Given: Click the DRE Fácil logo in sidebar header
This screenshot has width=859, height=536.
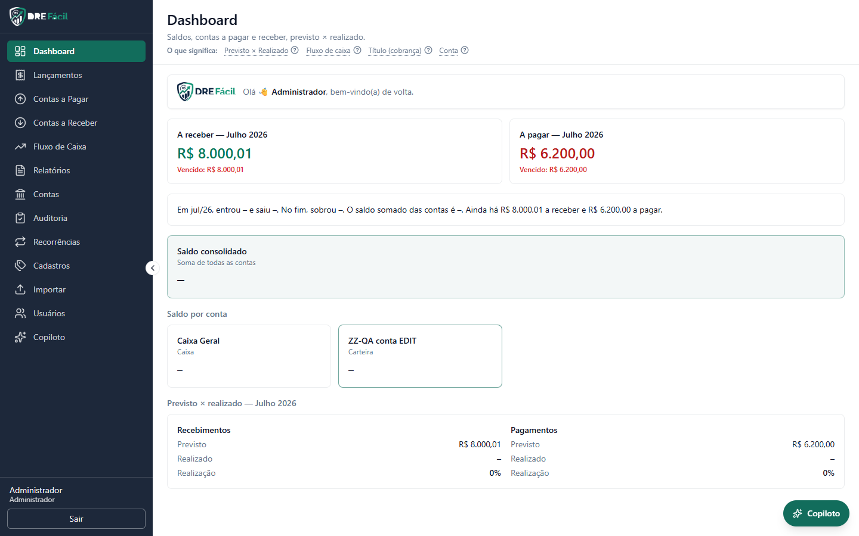Looking at the screenshot, I should [x=39, y=16].
